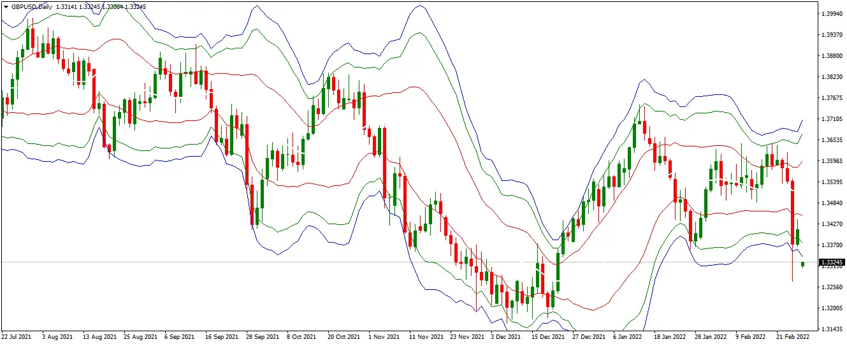This screenshot has height=344, width=847.
Task: Click the 25 Aug 2021 date label
Action: tap(140, 336)
